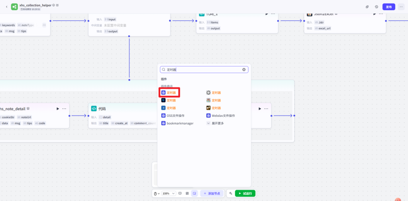Select the bookmarkmanager plugin
The image size is (408, 201).
pos(180,123)
